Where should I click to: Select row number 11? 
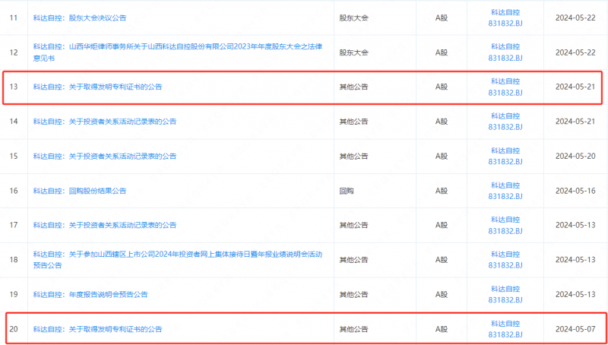pos(14,17)
